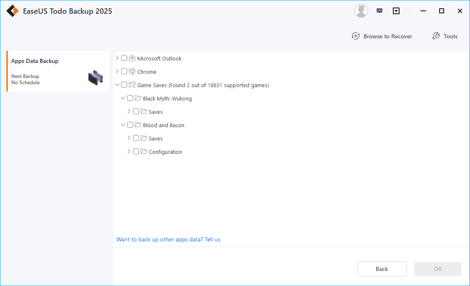Expand the Microsoft Outlook tree node
The image size is (470, 286).
pyautogui.click(x=117, y=58)
